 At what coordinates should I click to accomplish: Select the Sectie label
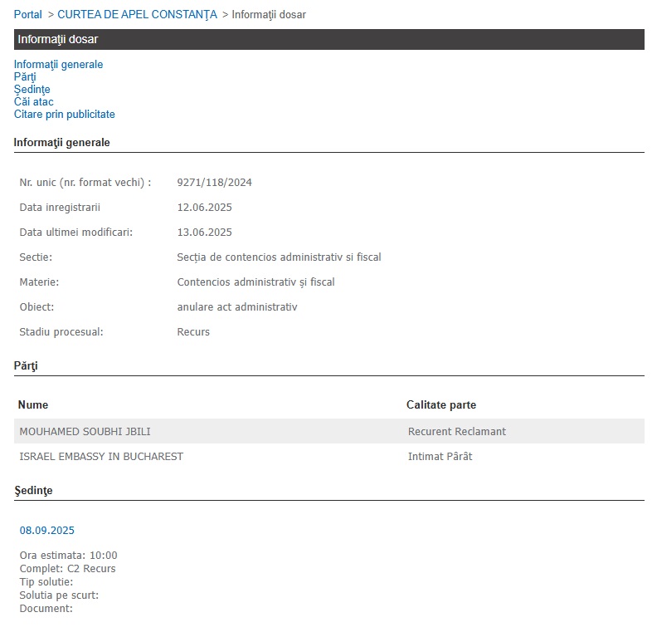tap(36, 257)
